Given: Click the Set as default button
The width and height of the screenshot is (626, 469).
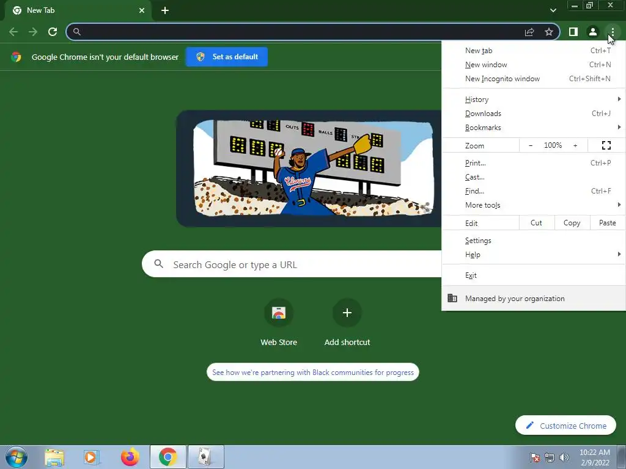Looking at the screenshot, I should click(x=227, y=57).
